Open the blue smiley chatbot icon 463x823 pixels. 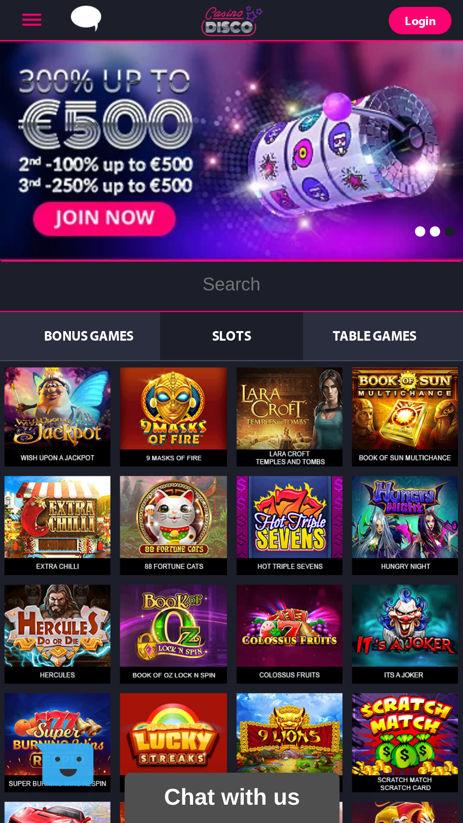(x=68, y=764)
